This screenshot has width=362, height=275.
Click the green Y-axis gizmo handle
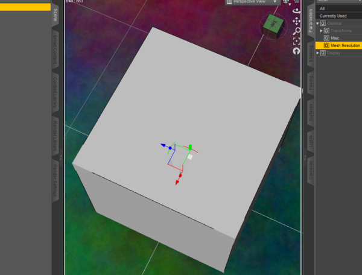(190, 147)
